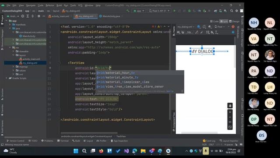Click the red error indicator in design toolbar
The height and width of the screenshot is (158, 280).
click(x=233, y=27)
